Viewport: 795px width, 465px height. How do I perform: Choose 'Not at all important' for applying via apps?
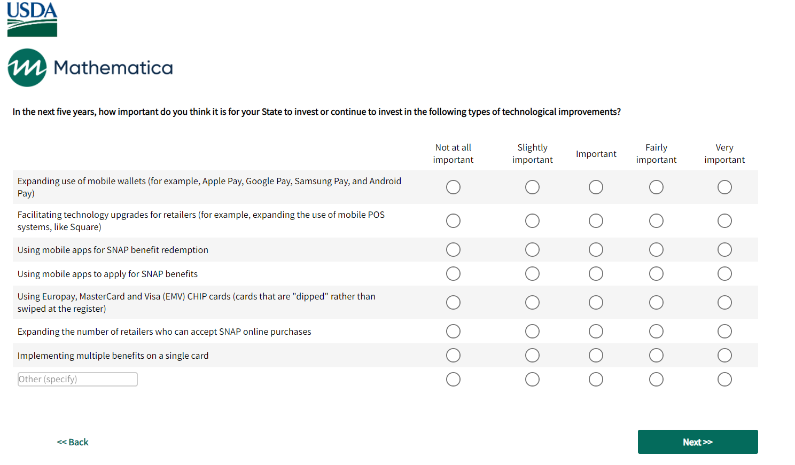pyautogui.click(x=453, y=274)
